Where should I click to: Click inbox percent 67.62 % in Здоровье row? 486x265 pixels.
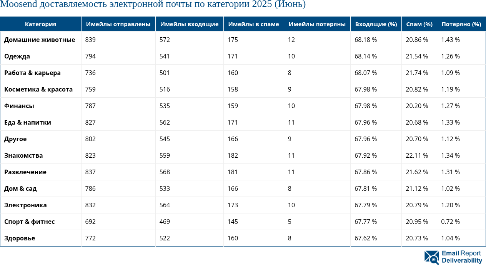[x=366, y=238]
